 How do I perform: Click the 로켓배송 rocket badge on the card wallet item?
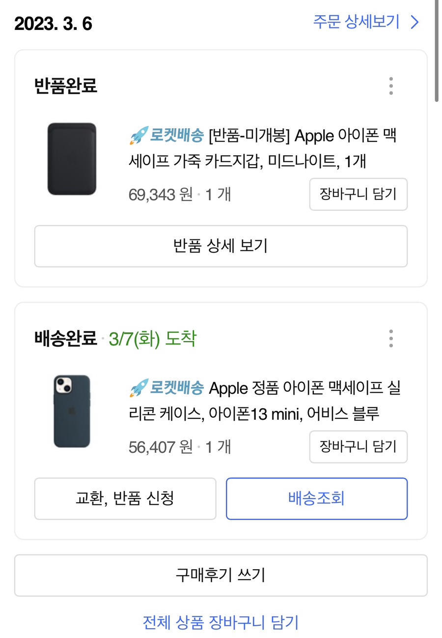pyautogui.click(x=166, y=136)
